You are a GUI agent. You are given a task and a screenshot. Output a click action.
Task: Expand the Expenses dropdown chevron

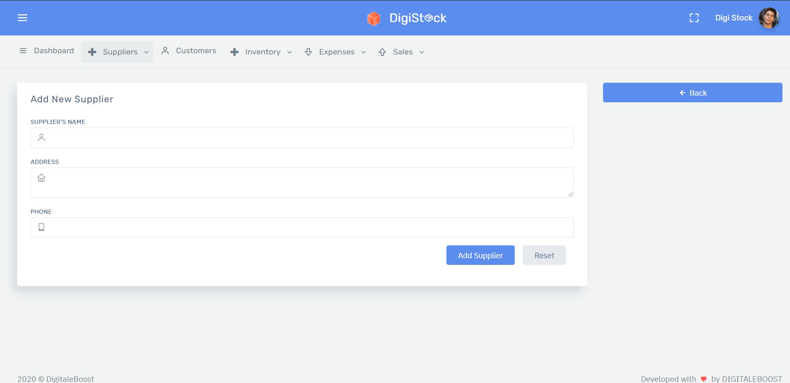tap(364, 52)
